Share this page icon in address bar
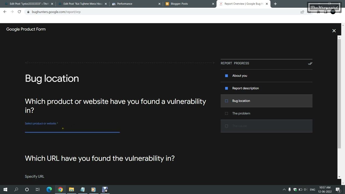345x194 pixels. pos(302,12)
